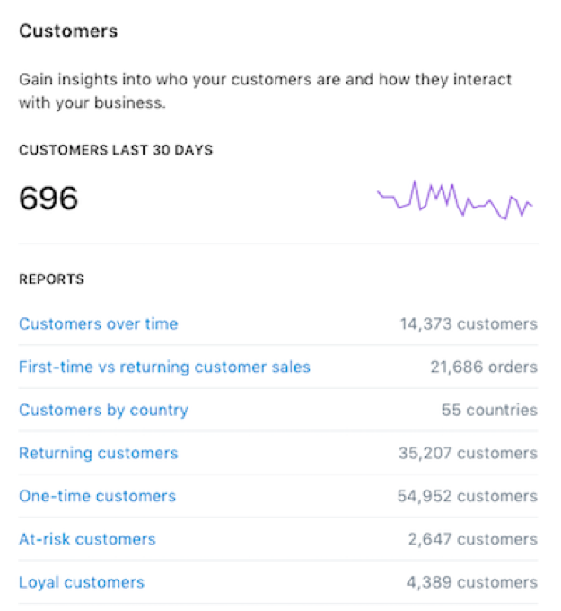Image resolution: width=561 pixels, height=611 pixels.
Task: Open First-time vs returning customer sales report
Action: 164,367
